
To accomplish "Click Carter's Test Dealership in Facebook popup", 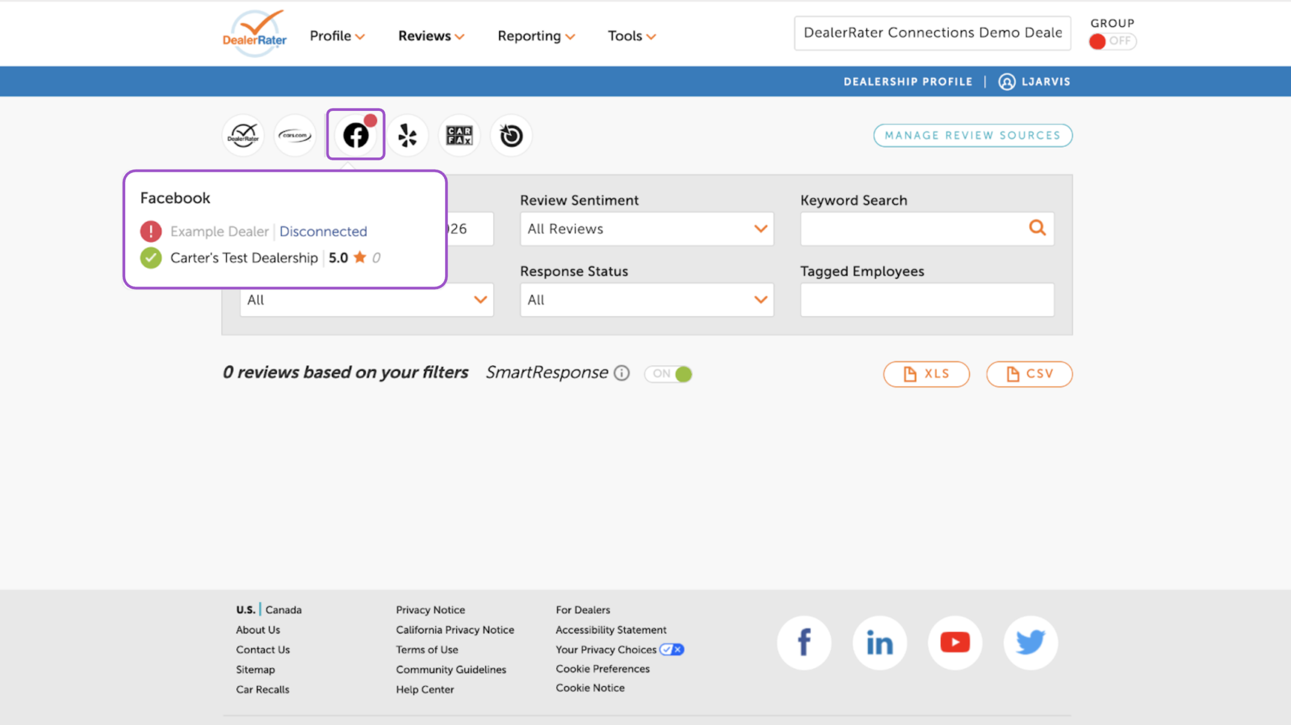I will [x=244, y=258].
